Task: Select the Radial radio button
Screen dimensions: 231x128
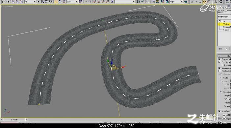Action: 221,78
